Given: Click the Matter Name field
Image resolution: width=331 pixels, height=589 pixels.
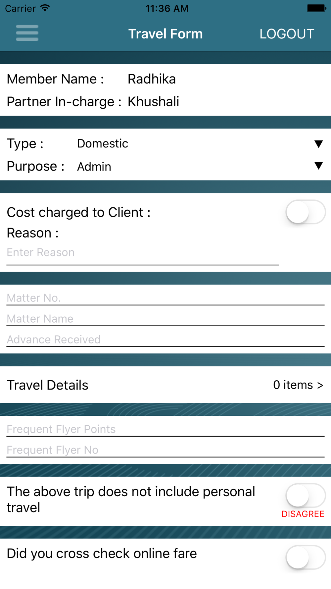Looking at the screenshot, I should [x=165, y=319].
